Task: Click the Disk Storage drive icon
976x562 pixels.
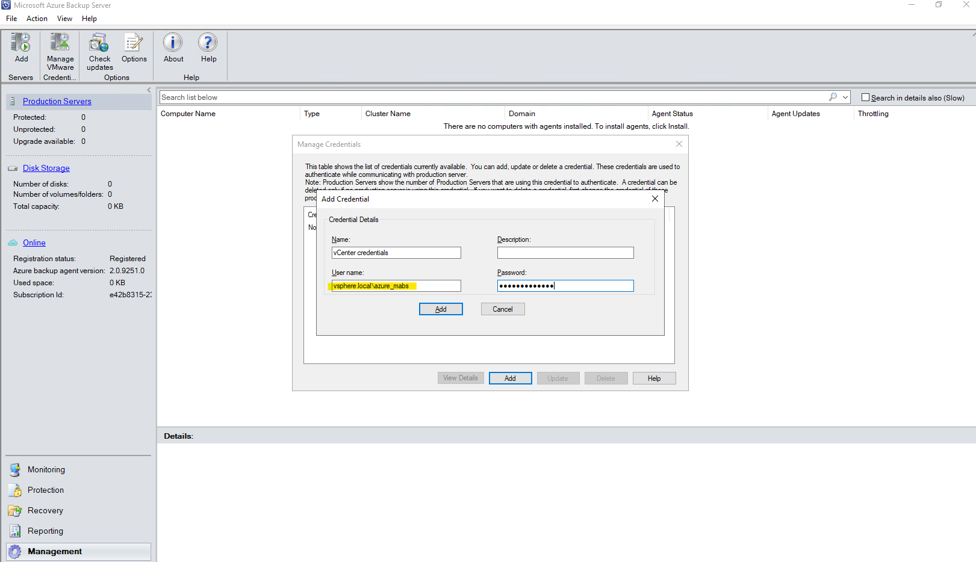Action: pos(13,168)
